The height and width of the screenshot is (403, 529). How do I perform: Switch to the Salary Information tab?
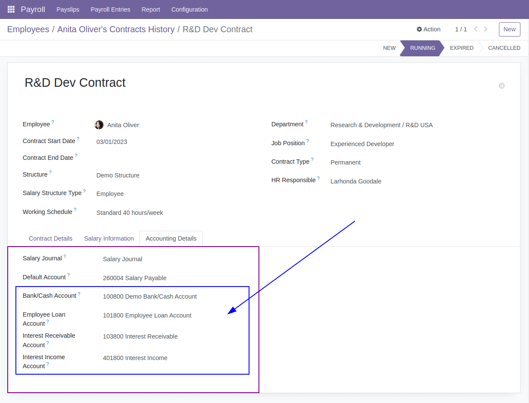pyautogui.click(x=109, y=238)
